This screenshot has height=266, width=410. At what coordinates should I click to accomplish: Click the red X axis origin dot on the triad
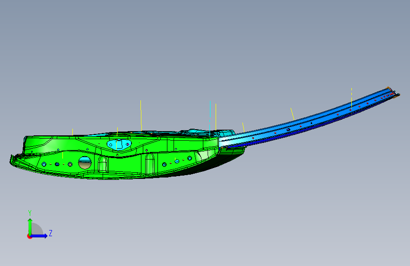click(29, 236)
